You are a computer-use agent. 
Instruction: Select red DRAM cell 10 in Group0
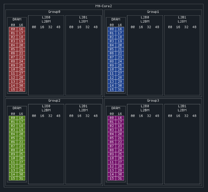[x=13, y=70]
